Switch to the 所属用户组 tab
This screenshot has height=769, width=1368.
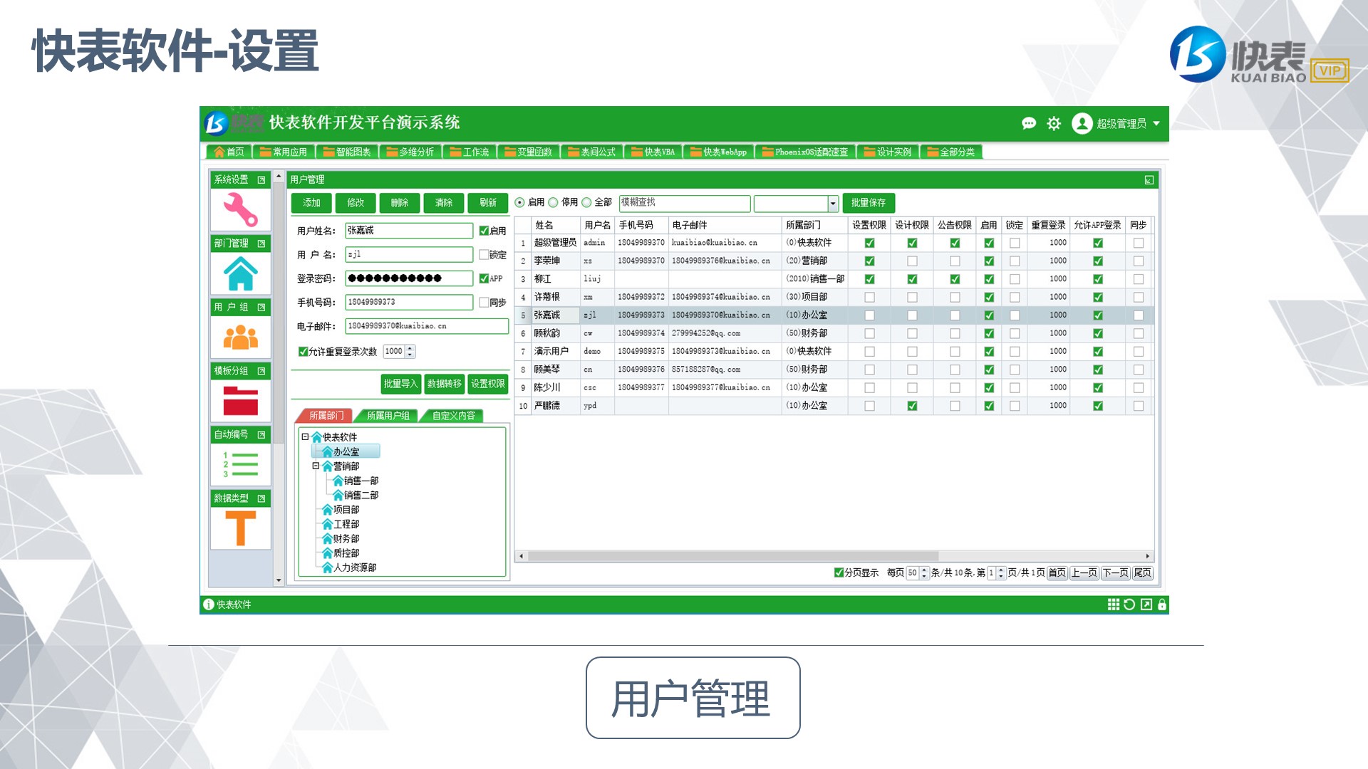pos(388,416)
